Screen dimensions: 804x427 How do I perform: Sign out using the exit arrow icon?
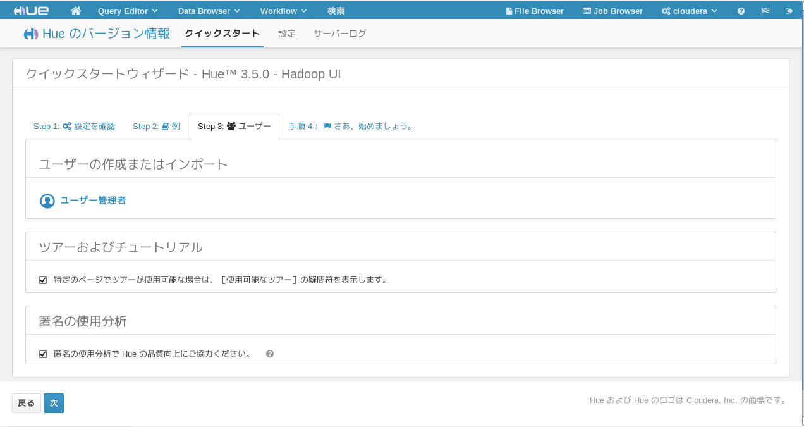tap(789, 11)
